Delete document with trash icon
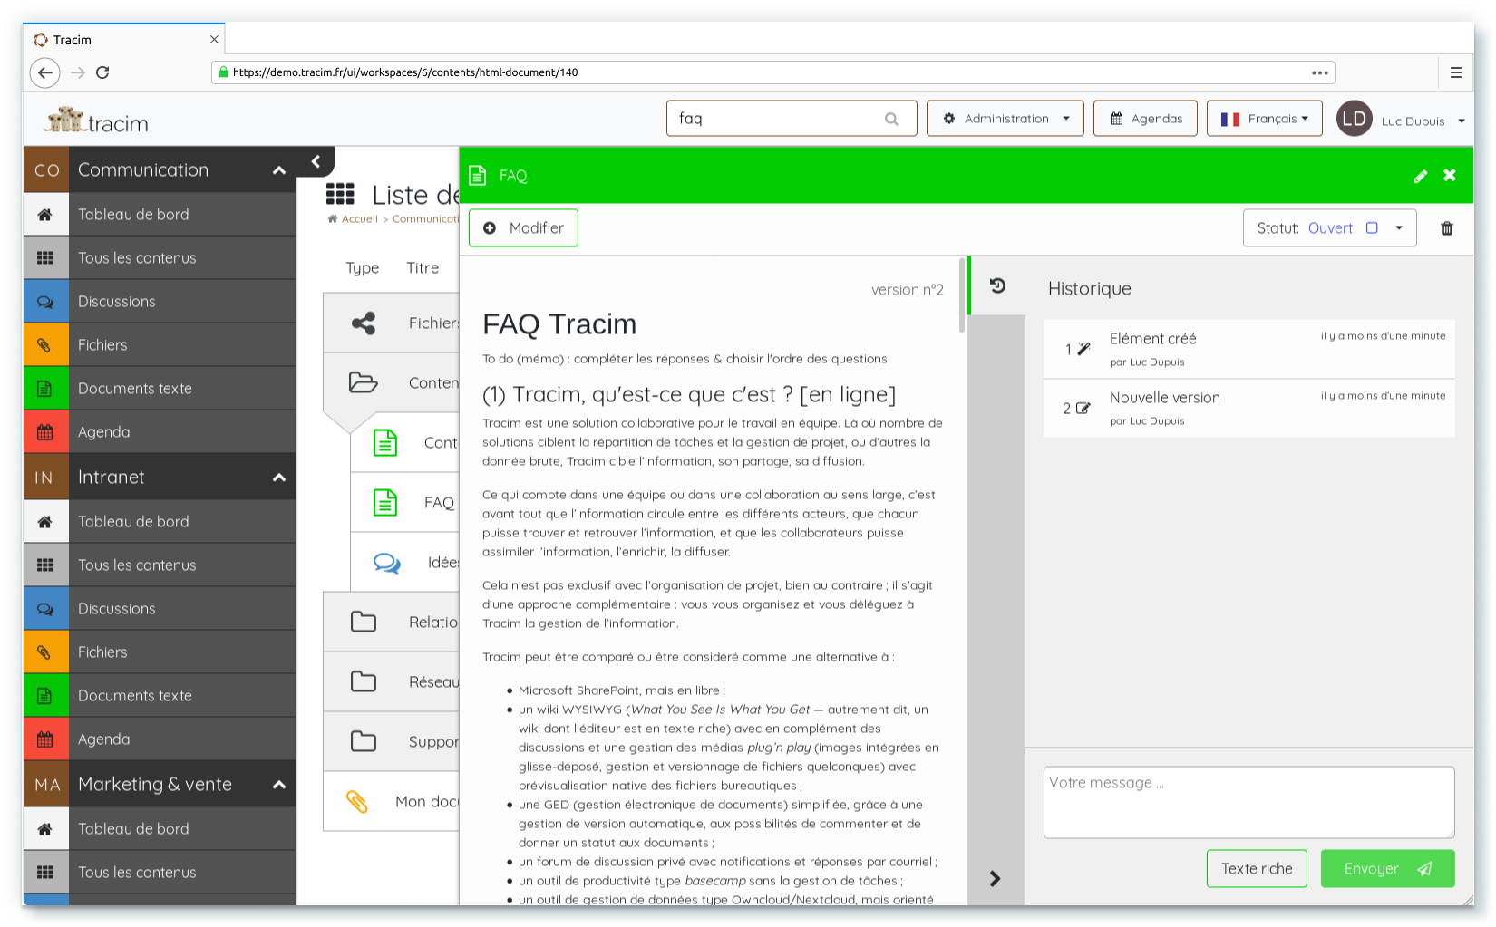Image resolution: width=1496 pixels, height=927 pixels. (1447, 228)
